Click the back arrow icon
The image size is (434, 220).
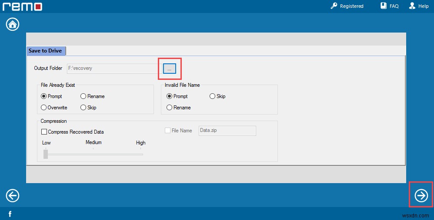click(13, 196)
